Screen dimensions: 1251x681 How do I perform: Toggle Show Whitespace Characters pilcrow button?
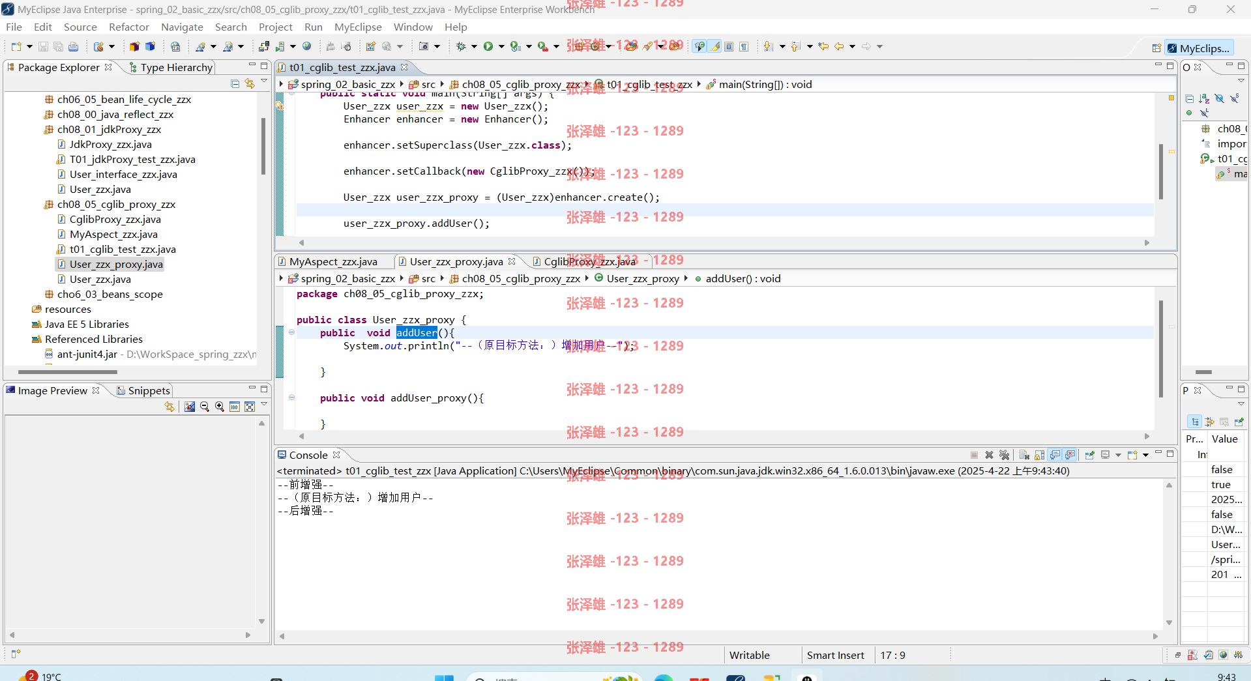(744, 46)
